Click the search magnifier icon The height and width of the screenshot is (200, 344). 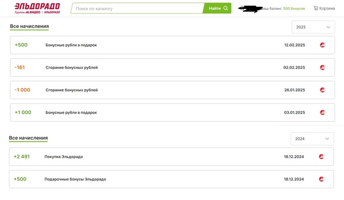226,8
